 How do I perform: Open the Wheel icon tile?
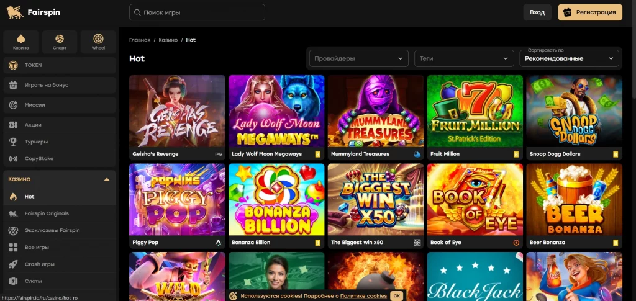pyautogui.click(x=98, y=42)
